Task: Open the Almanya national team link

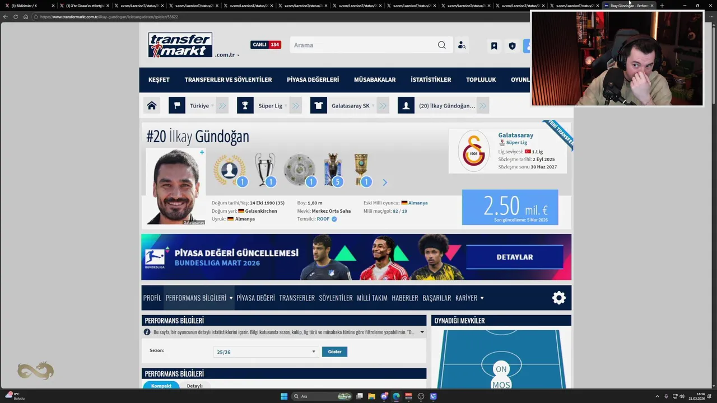Action: pyautogui.click(x=418, y=203)
